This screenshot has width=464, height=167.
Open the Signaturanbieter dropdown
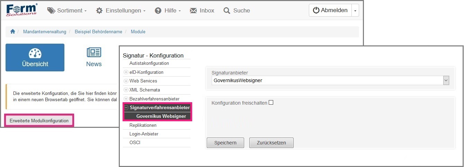[446, 81]
